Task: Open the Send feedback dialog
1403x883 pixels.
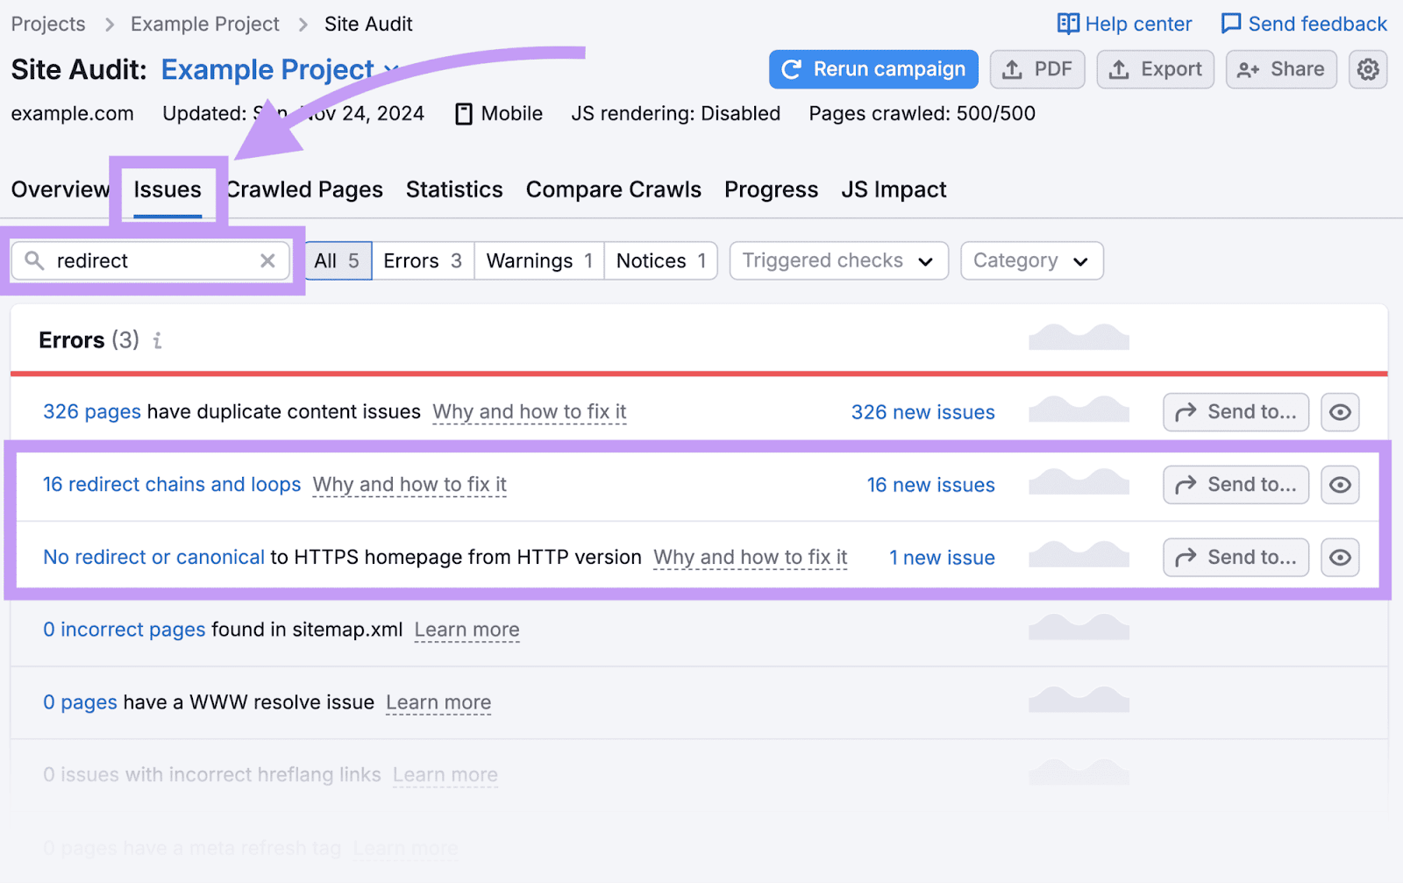Action: click(1231, 24)
